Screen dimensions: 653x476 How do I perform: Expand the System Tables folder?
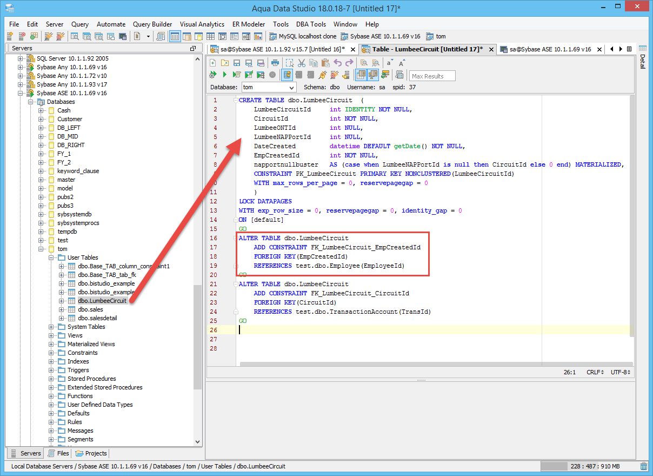coord(51,327)
